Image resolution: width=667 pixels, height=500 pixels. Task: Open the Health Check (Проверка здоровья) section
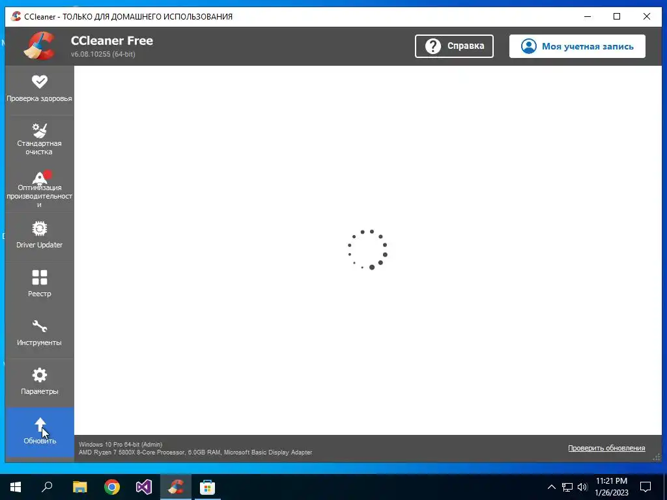[40, 90]
